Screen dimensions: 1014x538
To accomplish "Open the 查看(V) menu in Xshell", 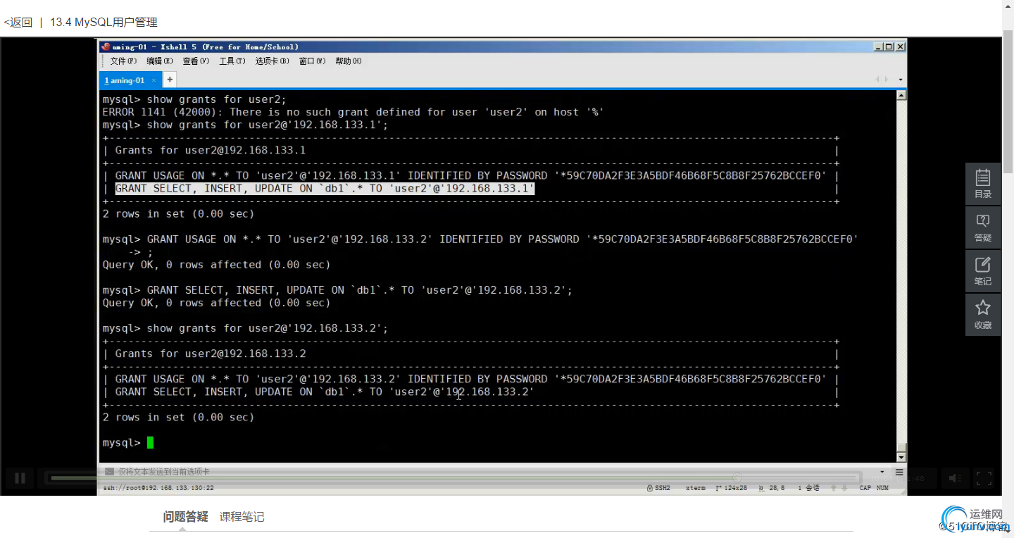I will click(196, 61).
